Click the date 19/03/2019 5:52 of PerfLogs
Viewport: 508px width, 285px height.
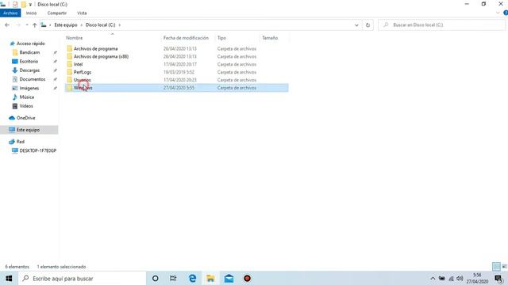[x=179, y=72]
